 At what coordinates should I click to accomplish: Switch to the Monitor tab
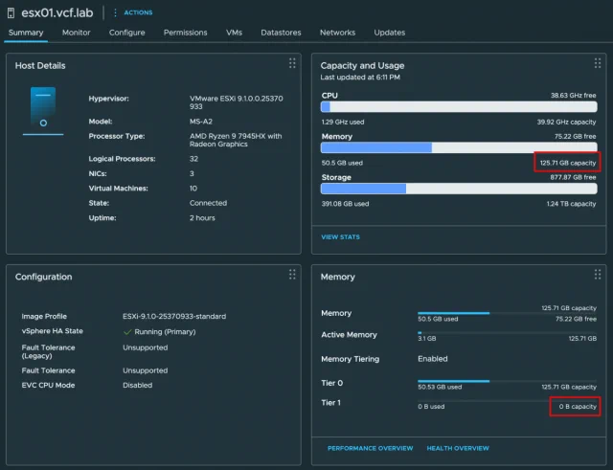[77, 33]
